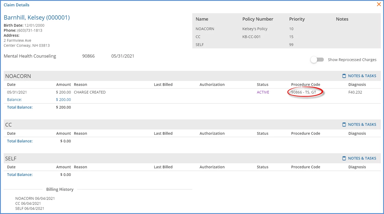Click billing history entry NOACORN 06/04/2021
384x214 pixels.
35,198
